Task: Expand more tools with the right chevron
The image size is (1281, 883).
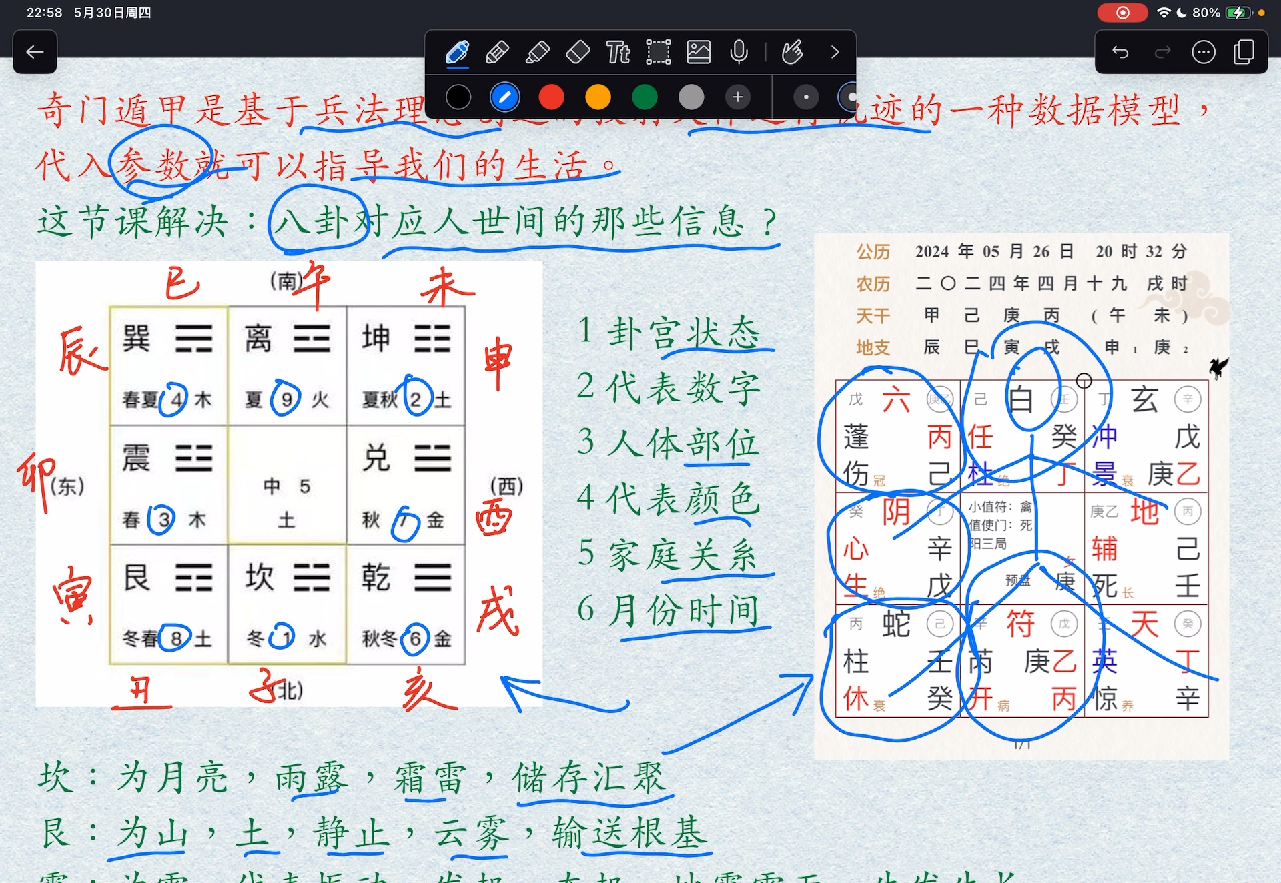Action: tap(835, 52)
